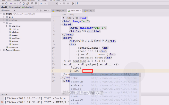Select manage.py in project tree

[x=12, y=47]
